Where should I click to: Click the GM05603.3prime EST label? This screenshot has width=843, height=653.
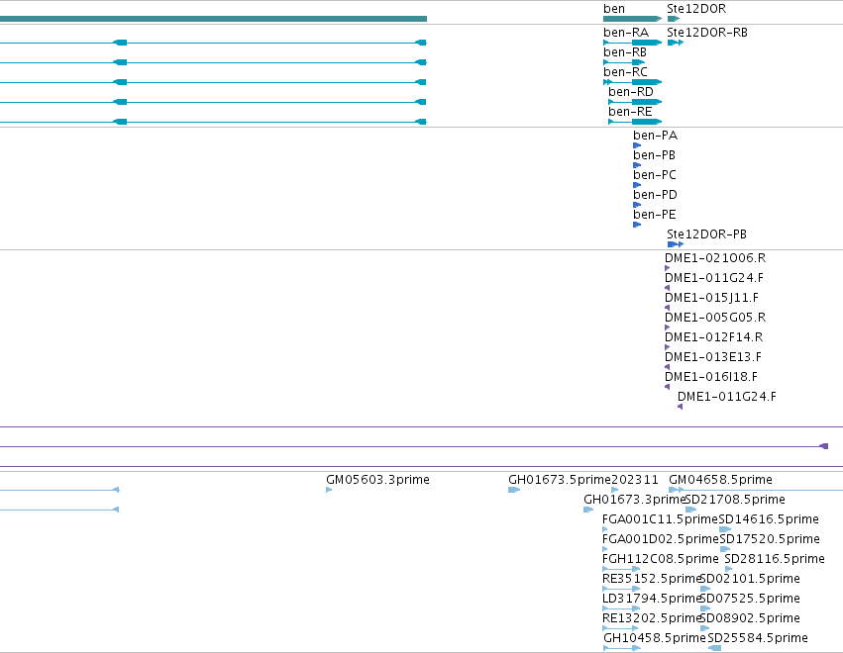(x=377, y=480)
